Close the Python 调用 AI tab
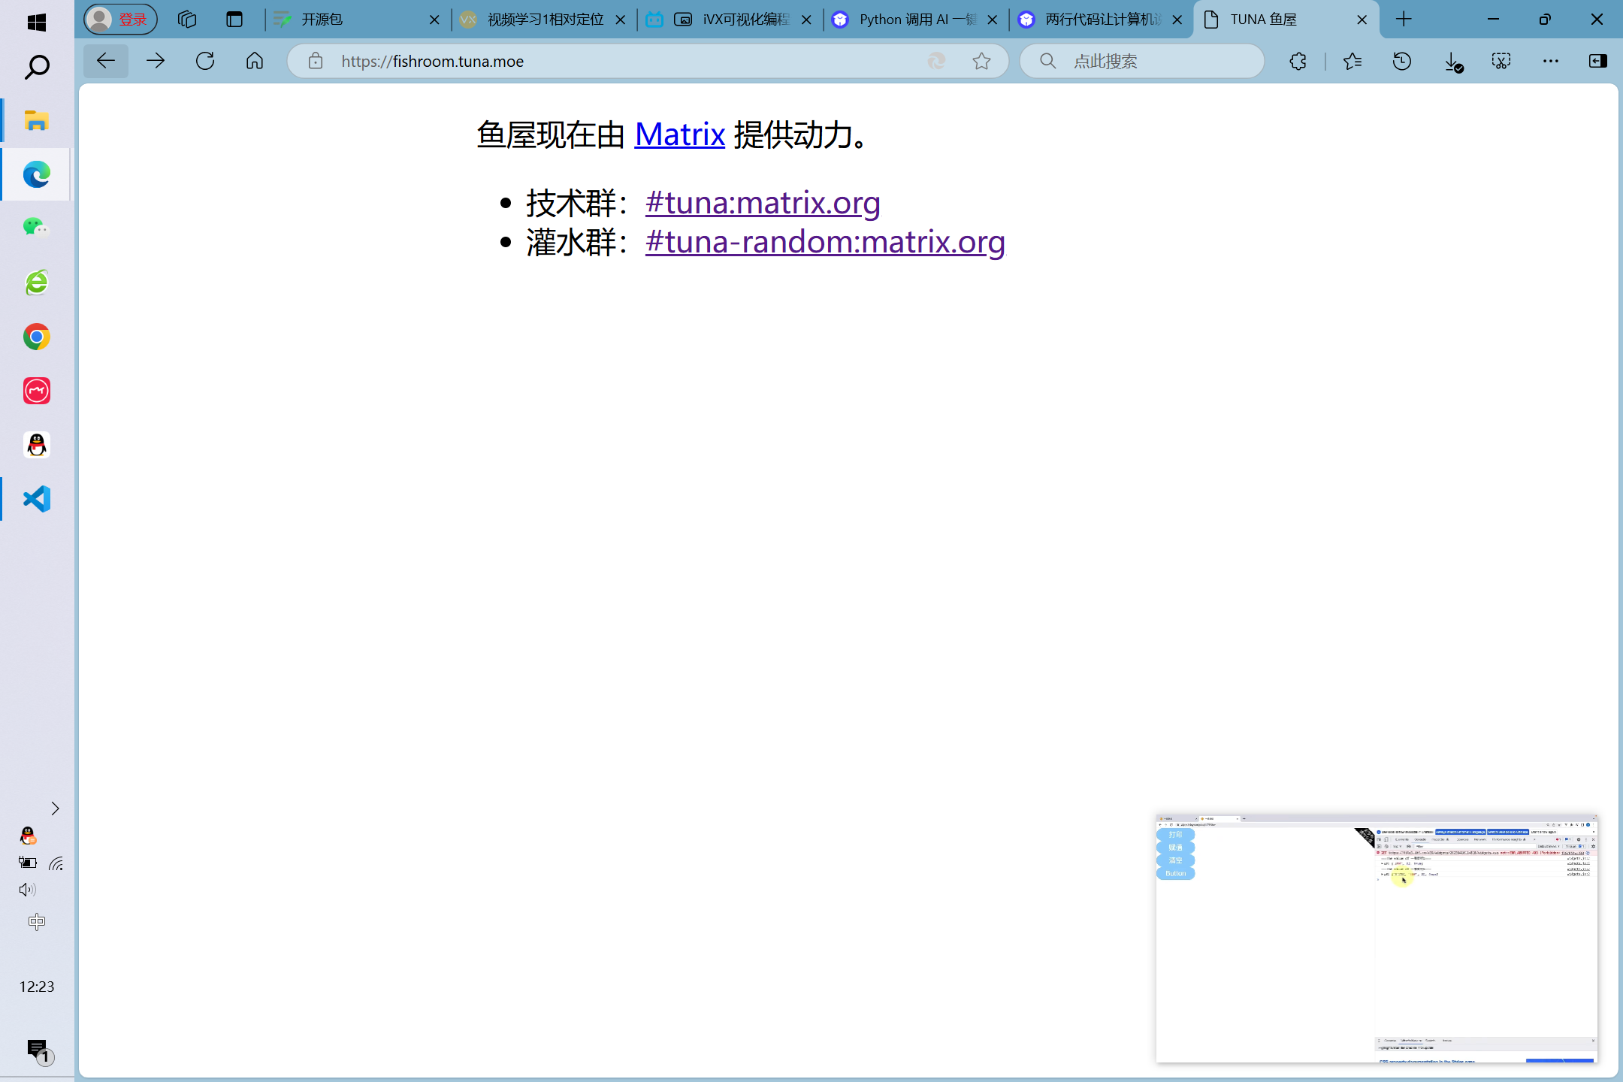This screenshot has width=1623, height=1082. (993, 20)
